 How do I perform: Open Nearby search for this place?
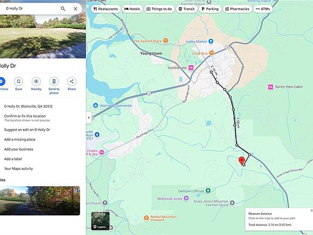(x=36, y=84)
